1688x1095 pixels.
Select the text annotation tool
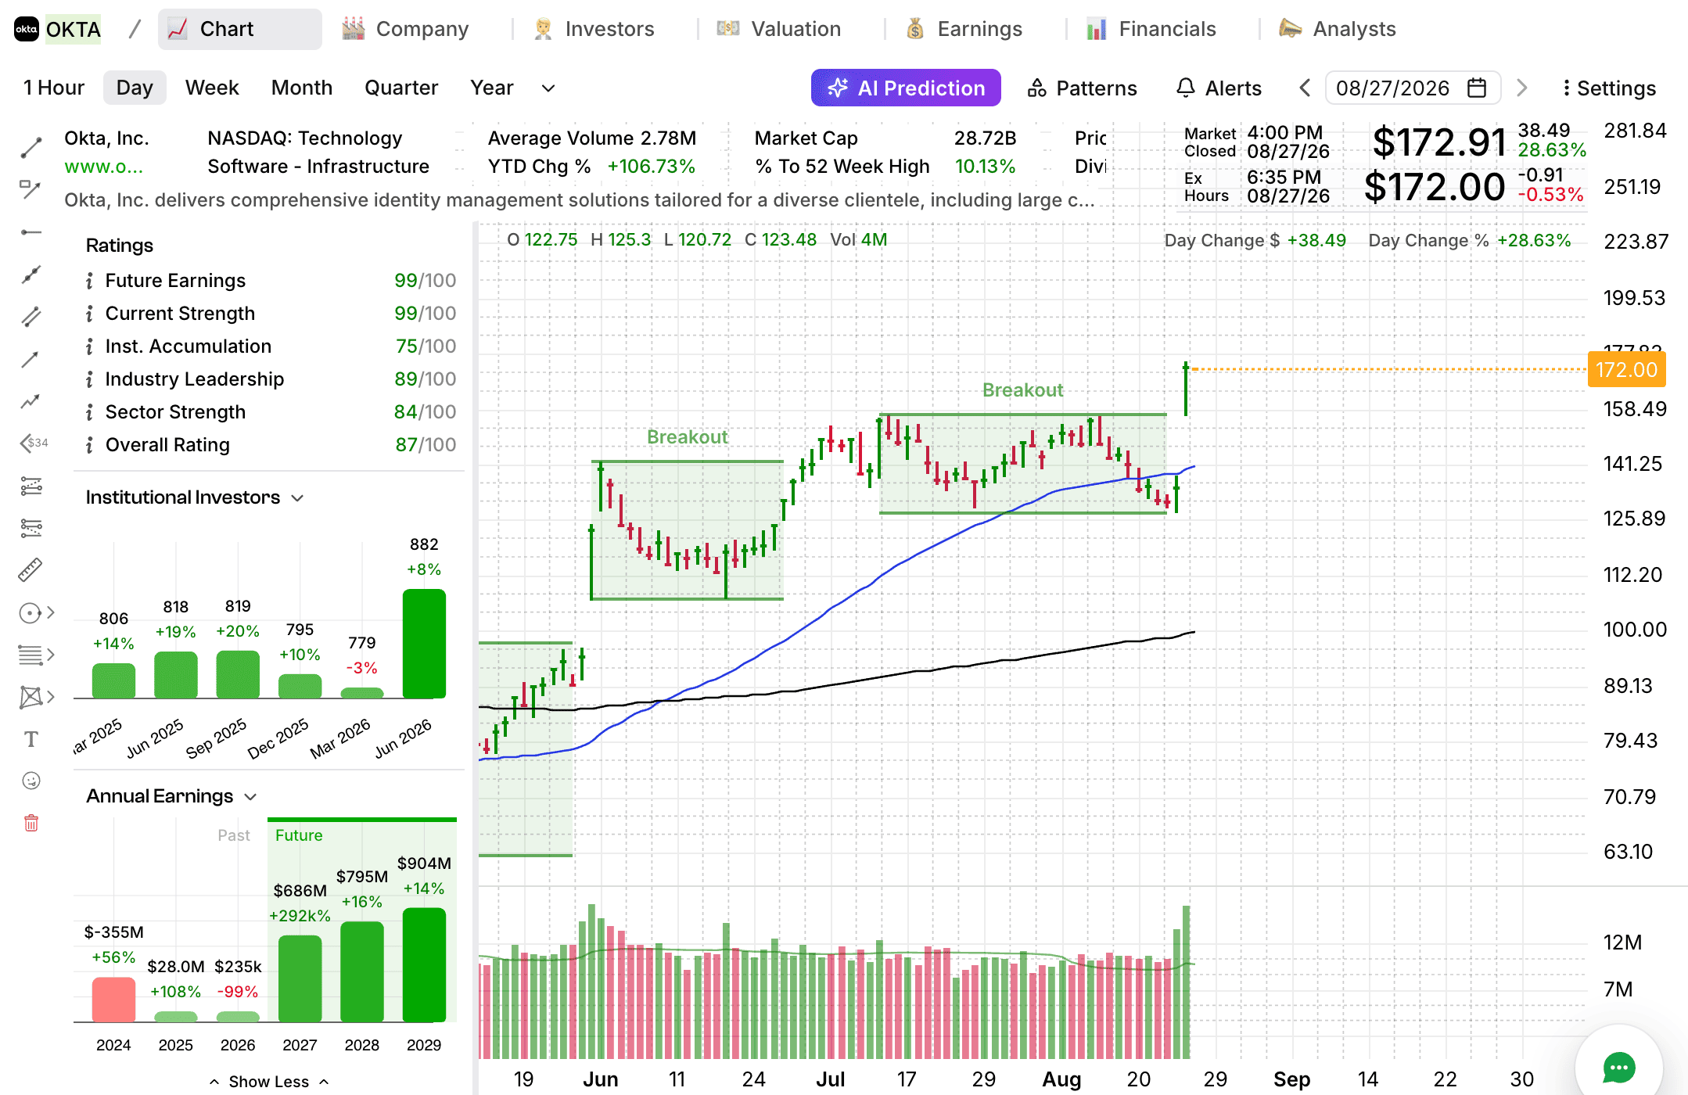click(31, 739)
